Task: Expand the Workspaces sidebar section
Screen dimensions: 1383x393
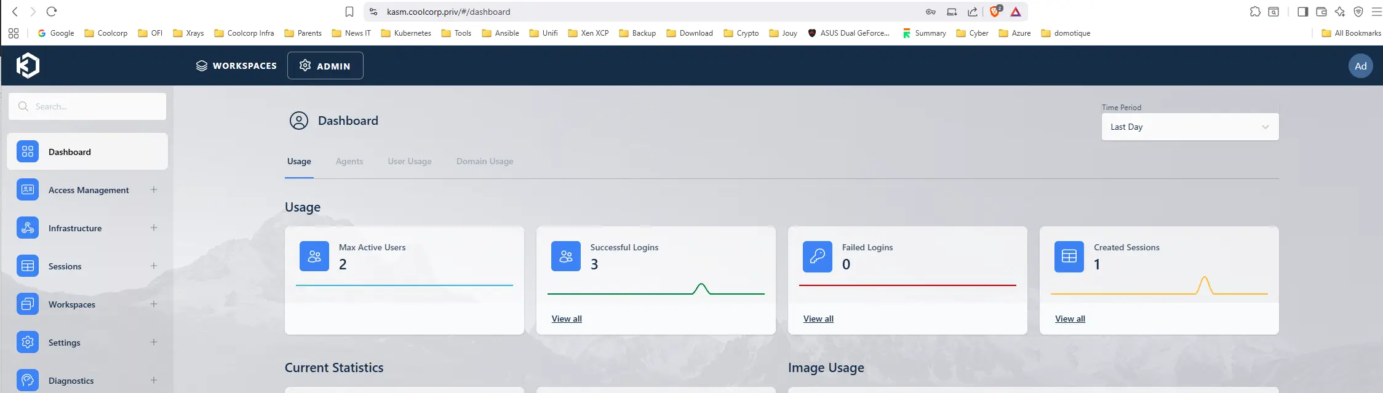Action: [x=154, y=304]
